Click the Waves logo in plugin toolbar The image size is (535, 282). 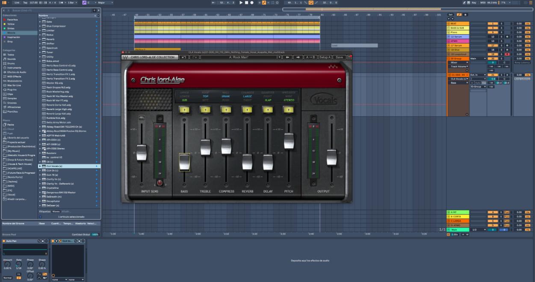tap(125, 57)
